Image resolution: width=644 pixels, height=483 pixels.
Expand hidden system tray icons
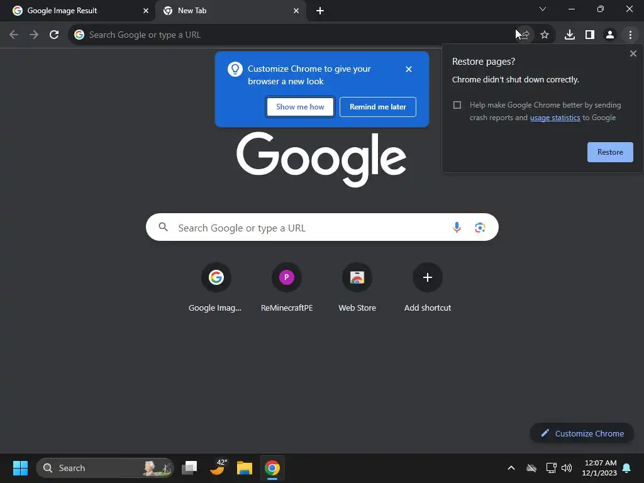coord(511,468)
